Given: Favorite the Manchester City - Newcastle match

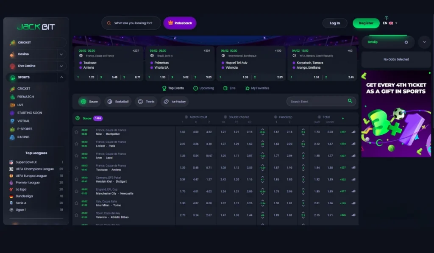Looking at the screenshot, I should 76,191.
